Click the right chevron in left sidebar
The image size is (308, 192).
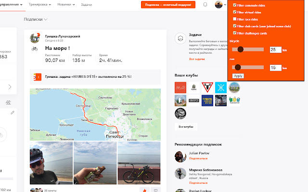[10, 87]
